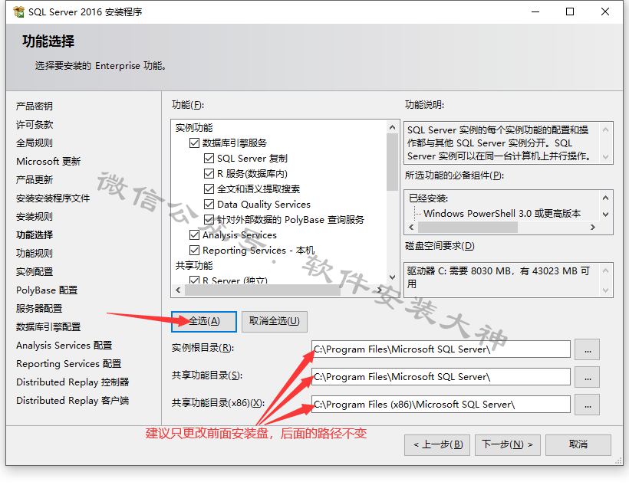
Task: Select 产品密钥 step in sidebar
Action: coord(34,107)
